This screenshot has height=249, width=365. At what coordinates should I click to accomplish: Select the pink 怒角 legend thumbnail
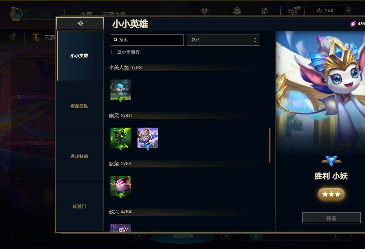click(x=121, y=186)
